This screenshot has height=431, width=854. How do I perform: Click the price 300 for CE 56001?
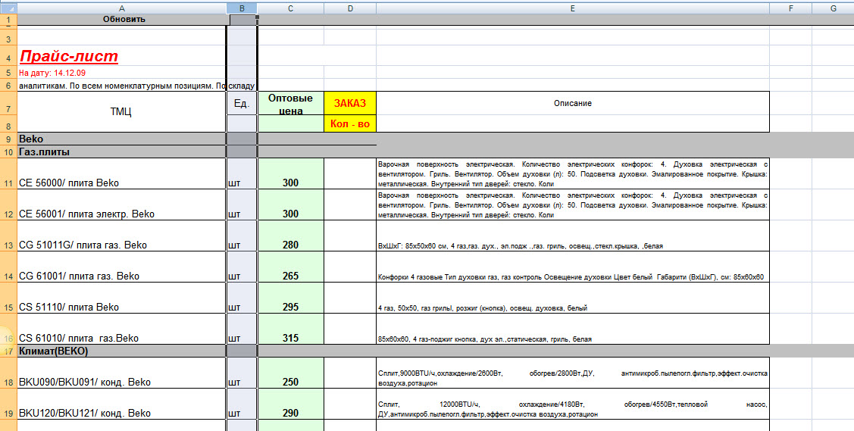coord(290,205)
